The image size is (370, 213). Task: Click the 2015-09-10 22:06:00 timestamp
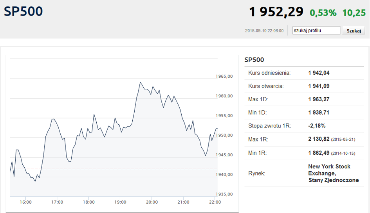[x=264, y=30]
